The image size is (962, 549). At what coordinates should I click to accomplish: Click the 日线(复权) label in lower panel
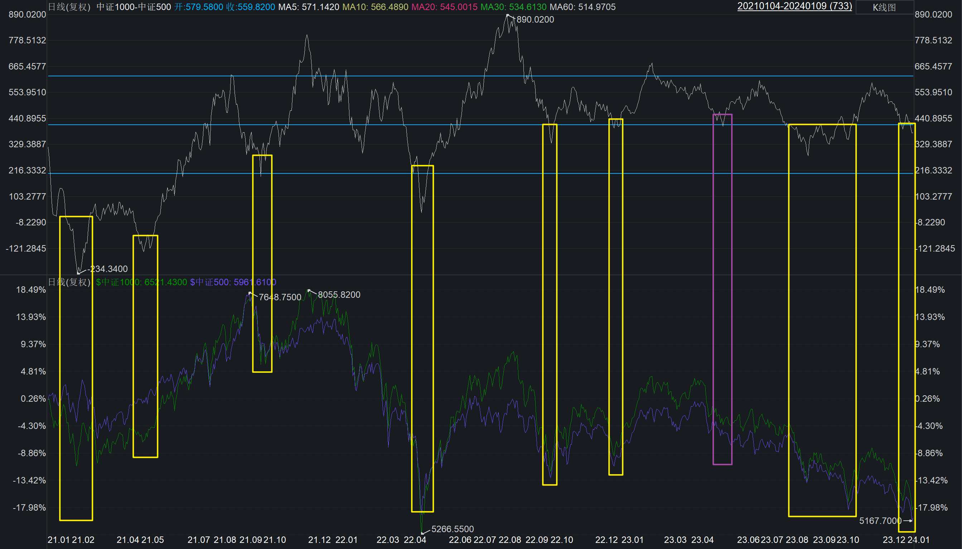tap(69, 282)
